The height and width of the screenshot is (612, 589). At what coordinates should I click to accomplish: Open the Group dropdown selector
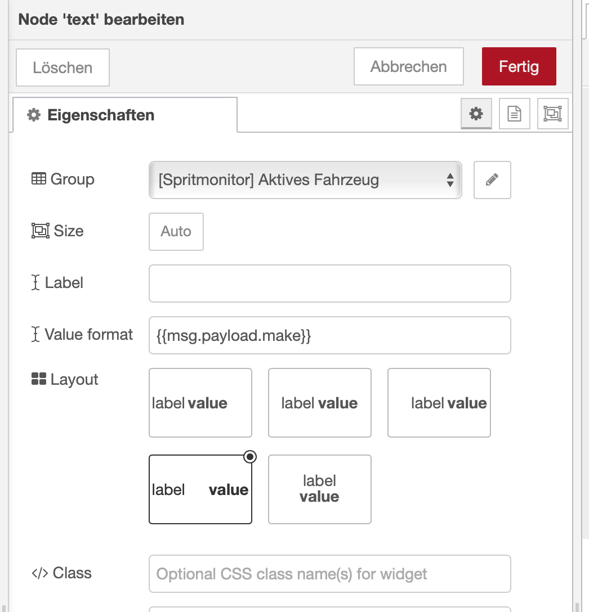point(305,180)
